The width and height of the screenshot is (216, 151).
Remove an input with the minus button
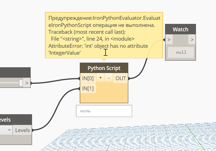click(109, 78)
